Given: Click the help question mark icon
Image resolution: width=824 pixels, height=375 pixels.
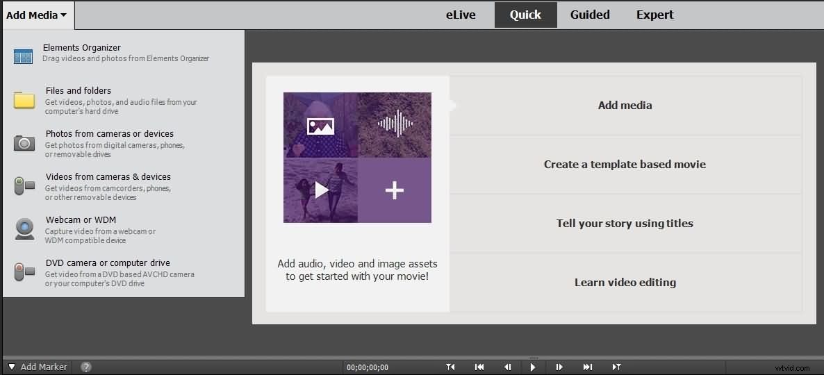Looking at the screenshot, I should 86,367.
